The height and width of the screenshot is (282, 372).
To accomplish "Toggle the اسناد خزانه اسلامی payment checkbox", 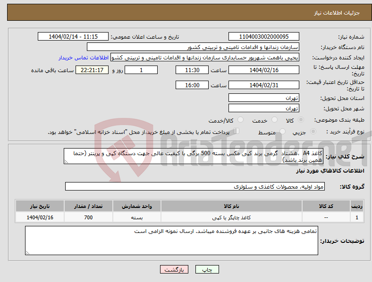I will point(237,131).
